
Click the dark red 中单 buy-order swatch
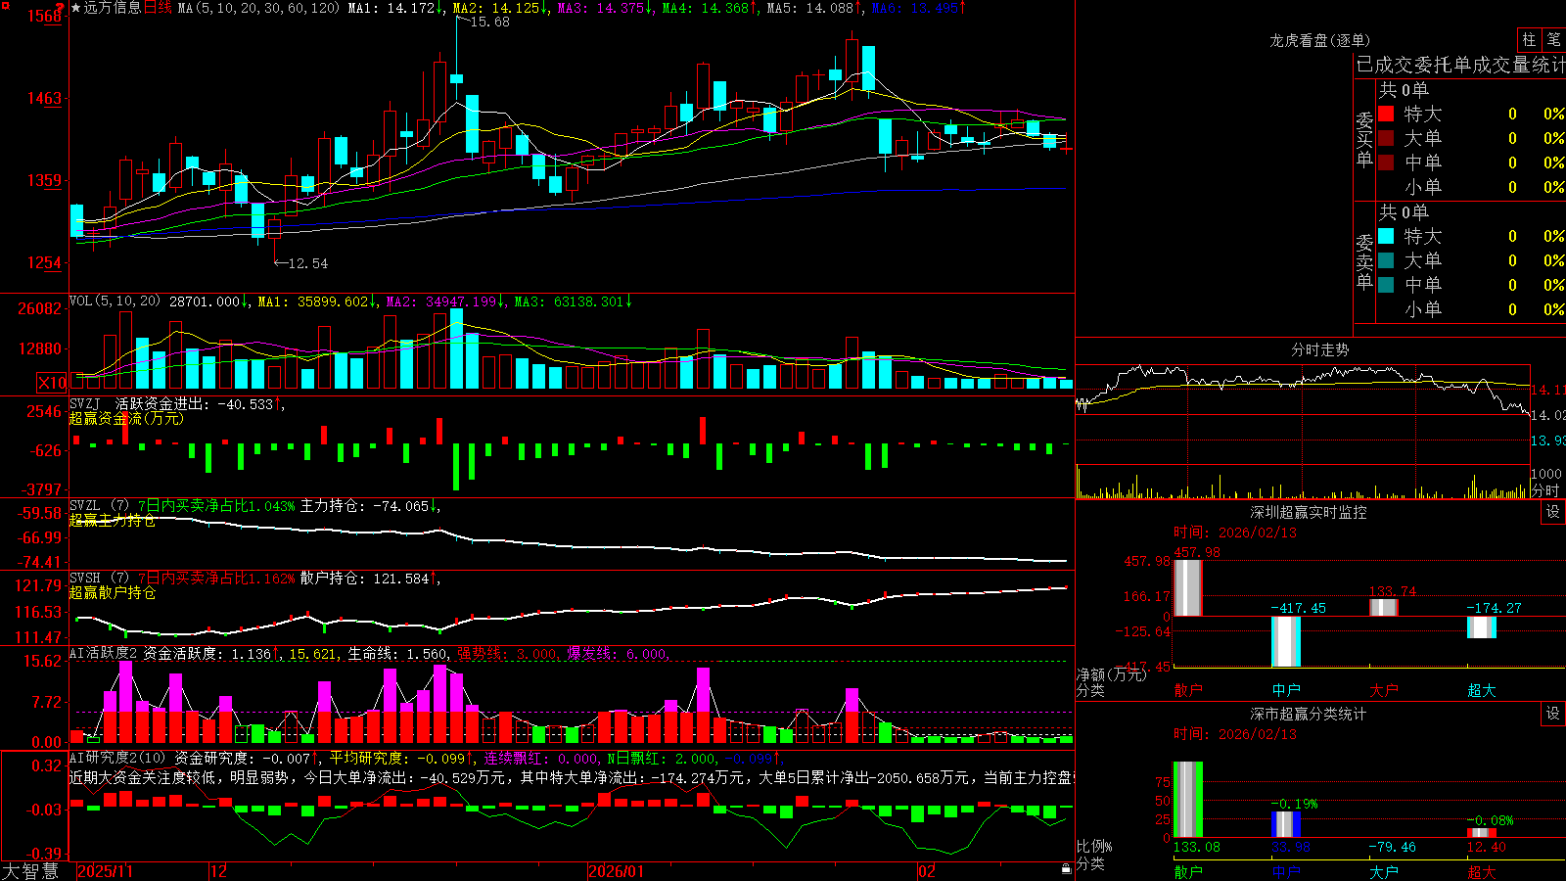coord(1386,162)
